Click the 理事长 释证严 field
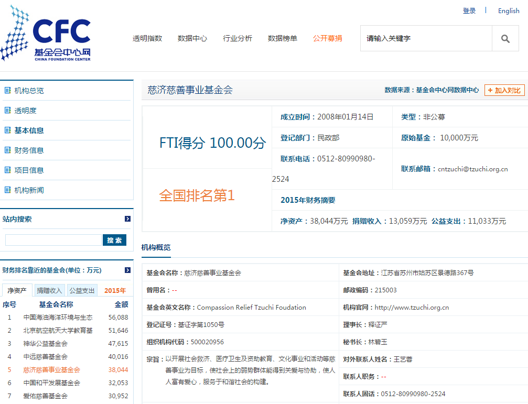Image resolution: width=528 pixels, height=404 pixels. click(x=365, y=324)
